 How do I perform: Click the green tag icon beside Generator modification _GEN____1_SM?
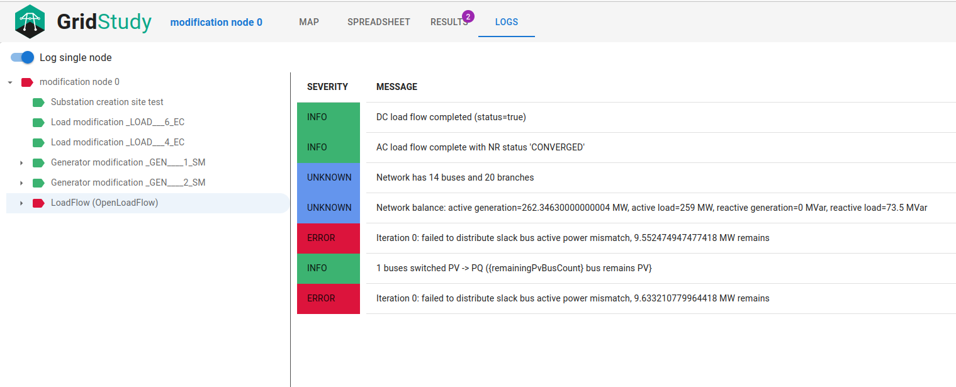[38, 162]
